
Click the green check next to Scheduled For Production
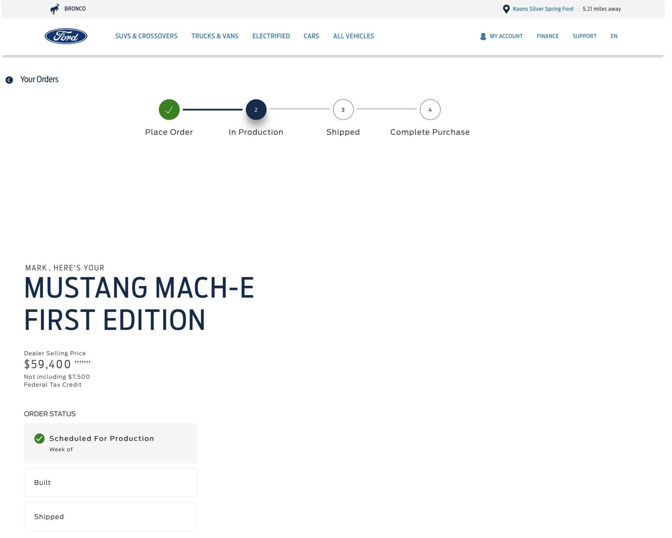[39, 439]
